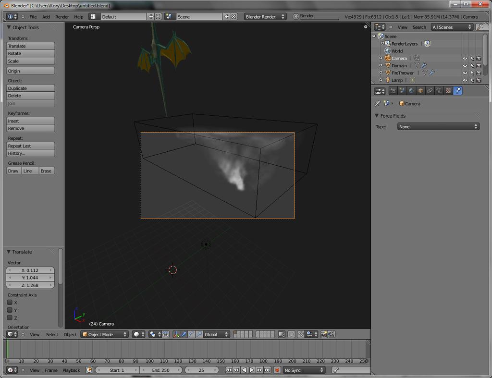
Task: Open the No Sync playback dropdown
Action: click(x=304, y=370)
